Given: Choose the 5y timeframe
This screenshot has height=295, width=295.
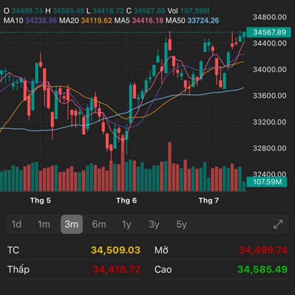Looking at the screenshot, I should [181, 224].
